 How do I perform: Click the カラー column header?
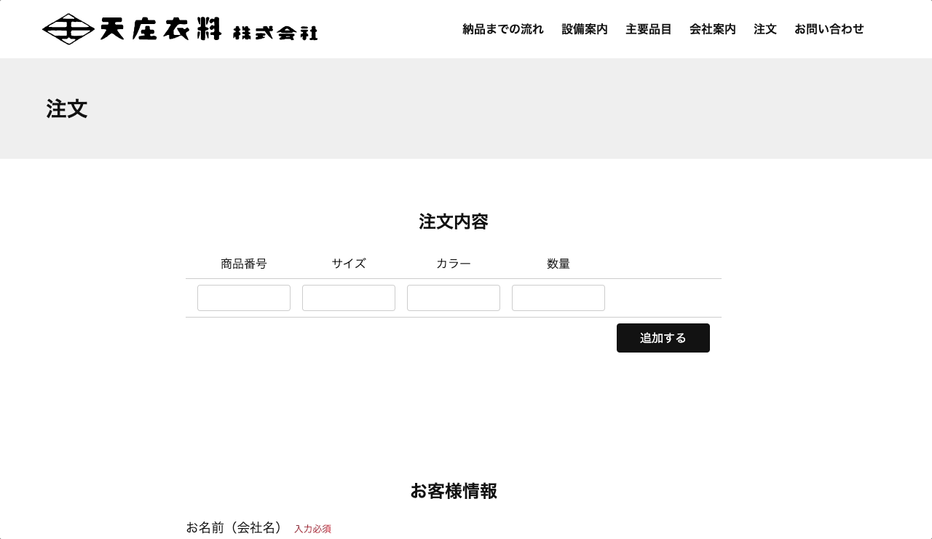[x=454, y=264]
